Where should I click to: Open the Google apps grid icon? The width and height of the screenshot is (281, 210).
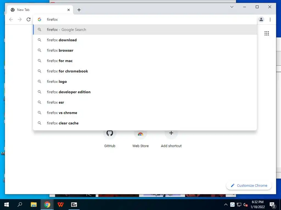pos(267,33)
